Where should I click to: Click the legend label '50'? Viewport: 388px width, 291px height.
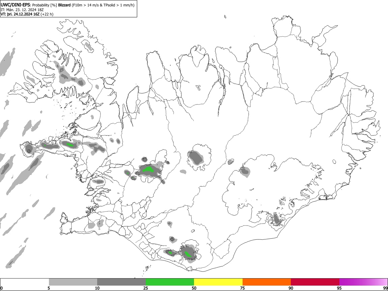pyautogui.click(x=194, y=288)
